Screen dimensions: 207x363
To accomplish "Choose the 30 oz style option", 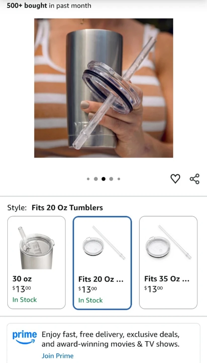I will [x=36, y=262].
